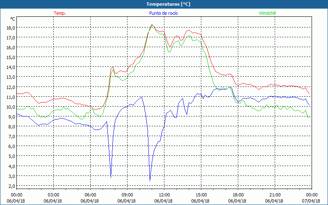Click the '17,0' y-axis value
This screenshot has height=205, width=328.
coord(11,37)
